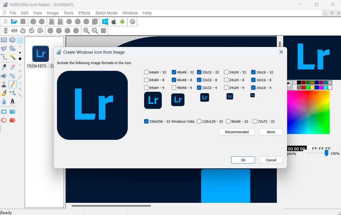Click the Flip horizontal icon
Image resolution: width=341 pixels, height=215 pixels.
14,31
